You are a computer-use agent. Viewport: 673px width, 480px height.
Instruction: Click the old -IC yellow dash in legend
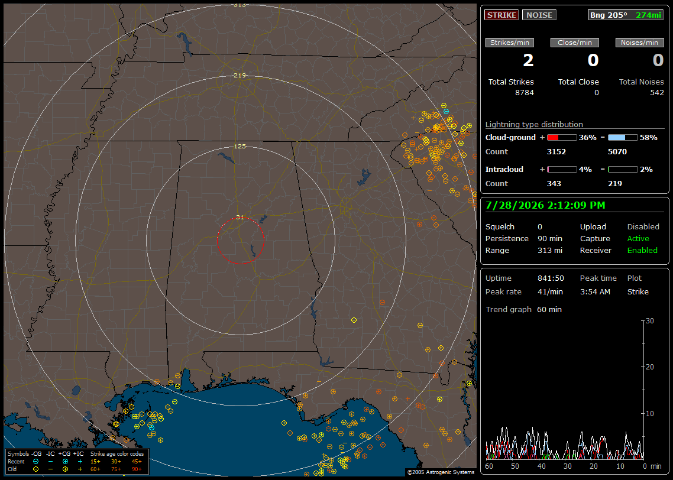pos(50,469)
